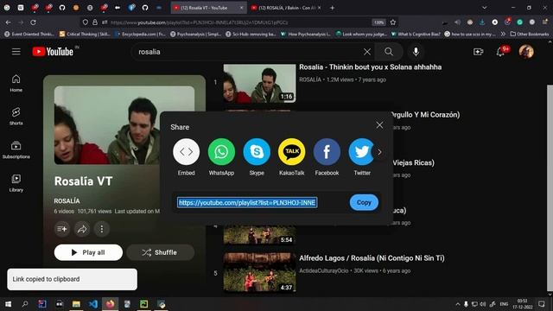Screen dimensions: 553x311
Task: Clear the search box text
Action: [x=367, y=52]
